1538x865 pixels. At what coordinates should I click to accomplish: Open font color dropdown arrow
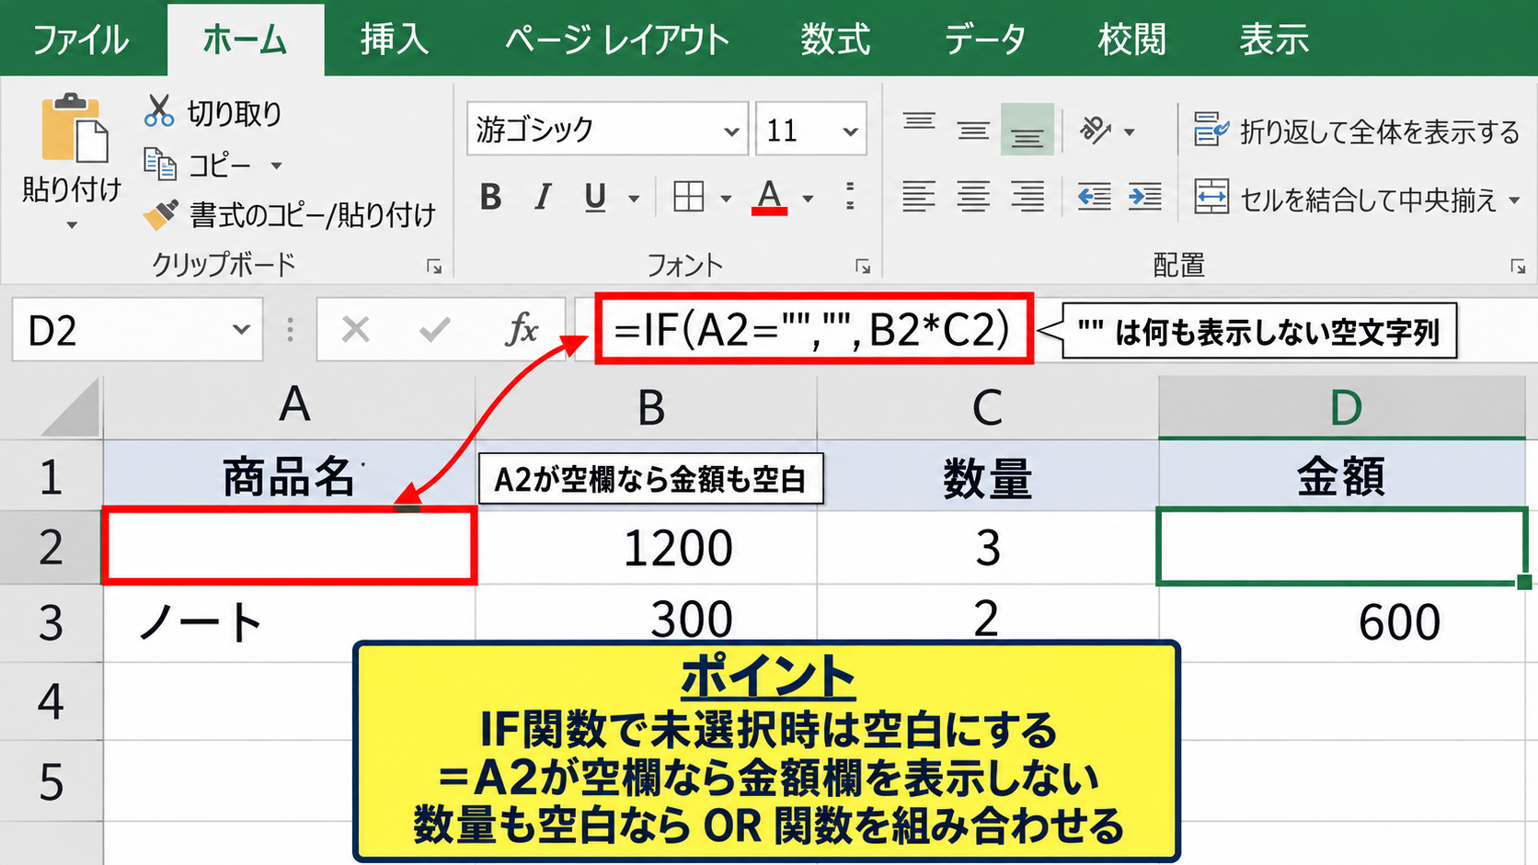pyautogui.click(x=808, y=199)
